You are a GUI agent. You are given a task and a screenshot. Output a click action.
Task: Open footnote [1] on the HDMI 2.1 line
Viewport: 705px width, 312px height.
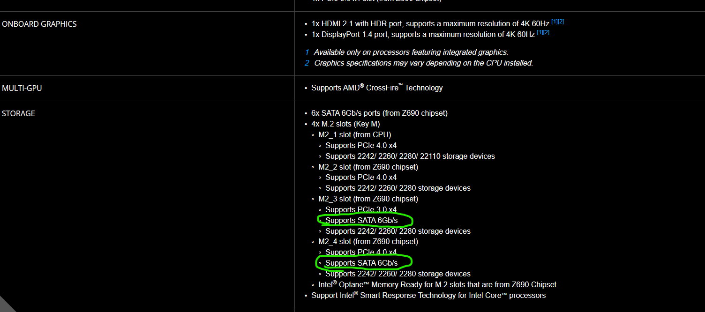(x=554, y=22)
